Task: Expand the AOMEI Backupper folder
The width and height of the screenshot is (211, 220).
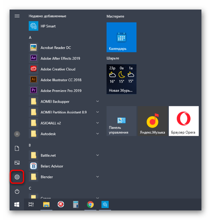Action: (55, 101)
